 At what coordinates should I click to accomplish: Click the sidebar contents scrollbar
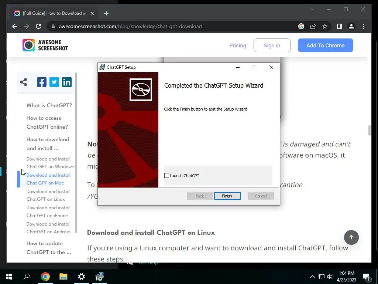(76, 153)
